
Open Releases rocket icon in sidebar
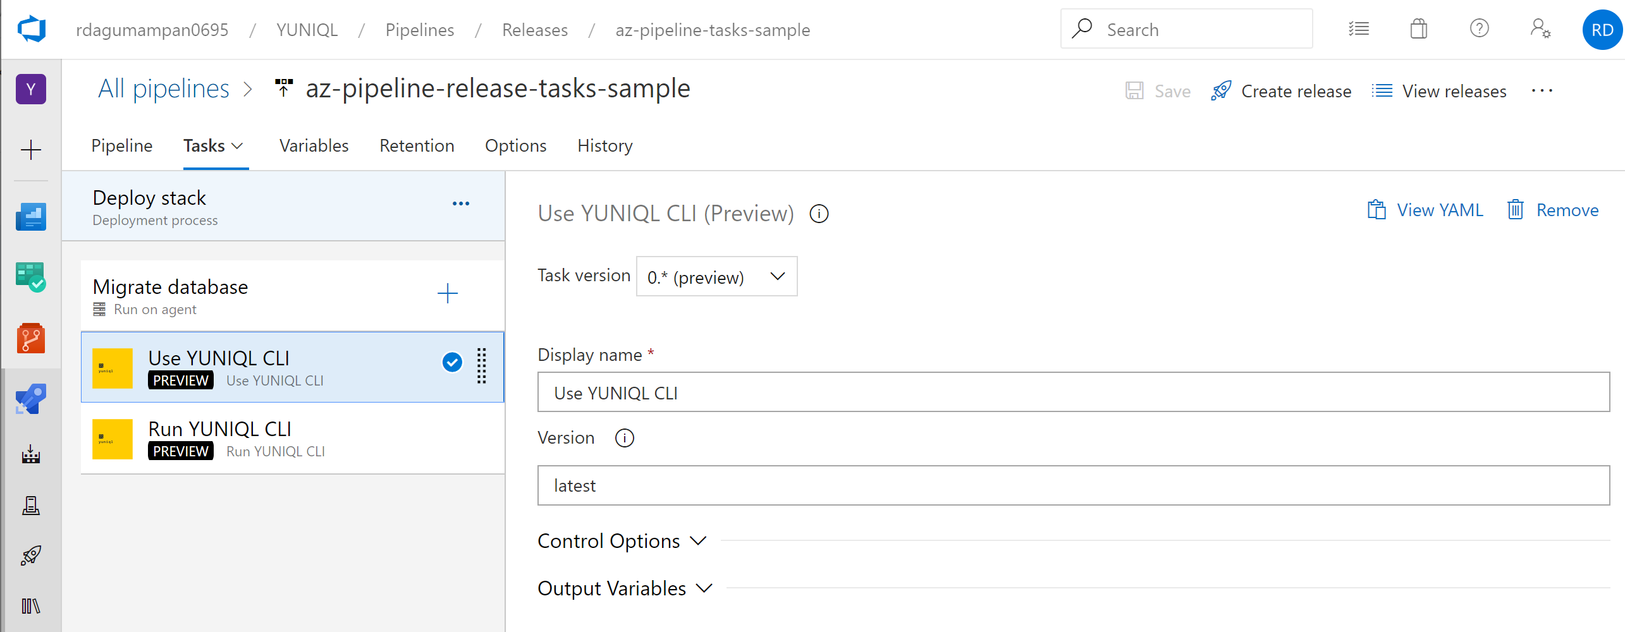[x=31, y=556]
